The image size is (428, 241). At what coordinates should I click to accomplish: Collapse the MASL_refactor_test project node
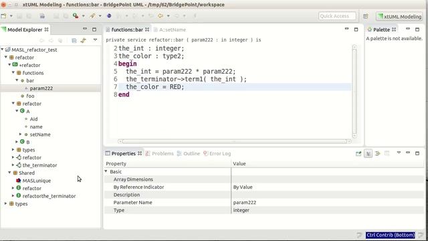(x=3, y=50)
